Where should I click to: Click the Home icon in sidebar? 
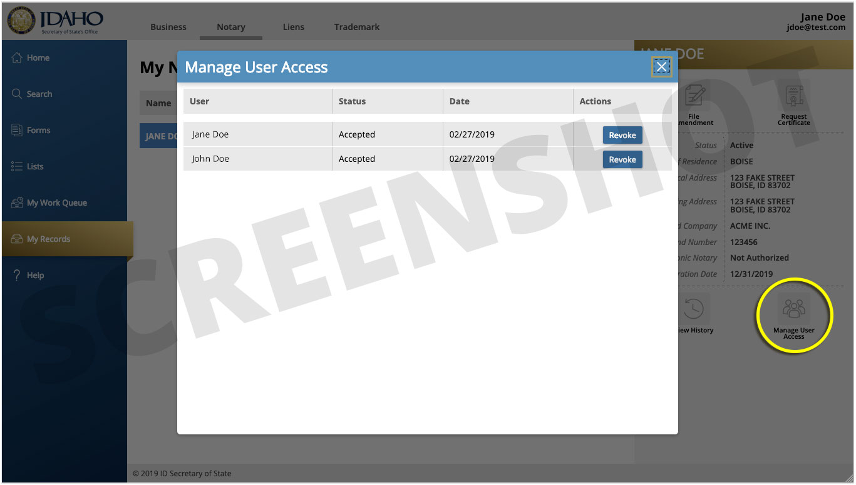(17, 57)
